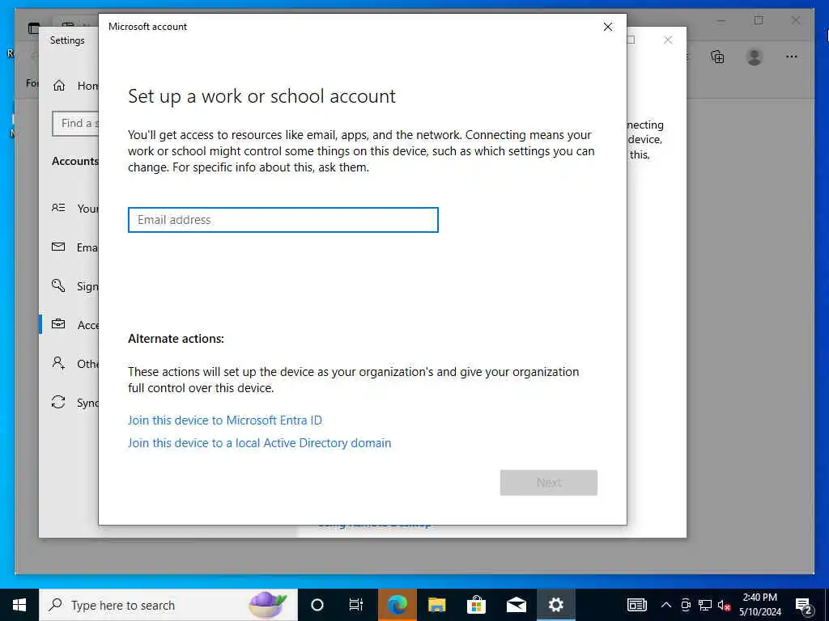Open Task View on the taskbar

tap(356, 605)
